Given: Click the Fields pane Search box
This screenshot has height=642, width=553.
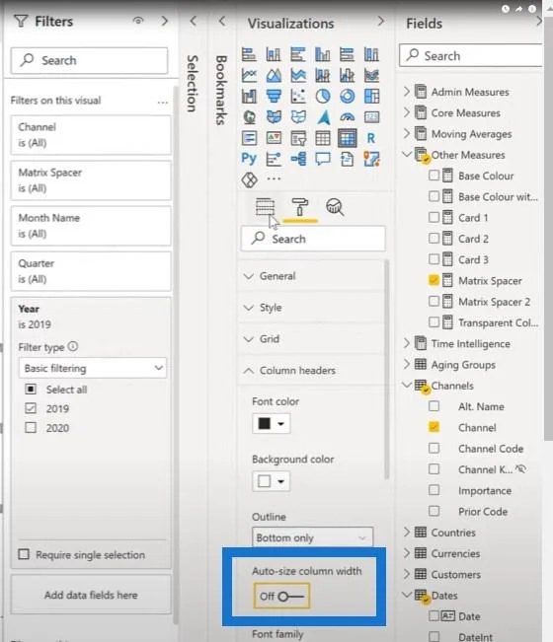Looking at the screenshot, I should point(471,55).
